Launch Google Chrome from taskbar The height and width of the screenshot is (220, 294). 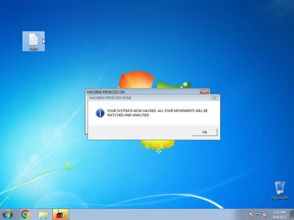click(x=26, y=214)
